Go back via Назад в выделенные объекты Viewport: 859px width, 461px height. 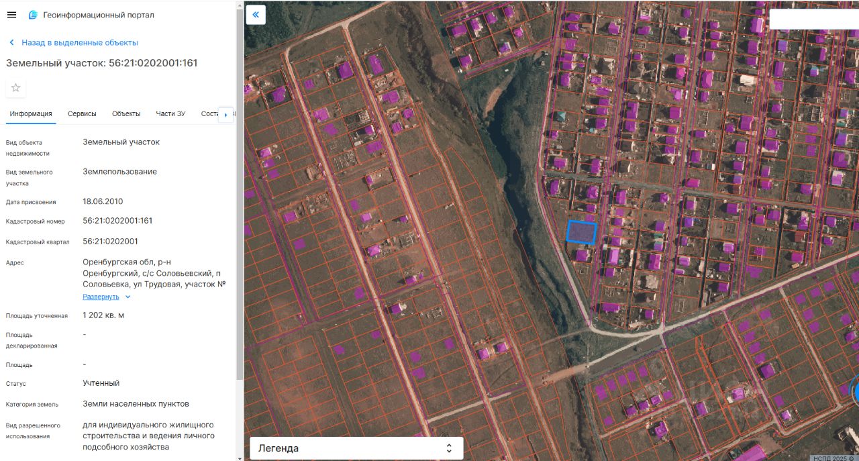(73, 42)
